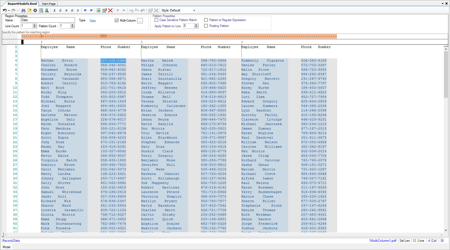Screen dimensions: 450x250
Task: Click the binoculars find icon
Action: pyautogui.click(x=23, y=10)
